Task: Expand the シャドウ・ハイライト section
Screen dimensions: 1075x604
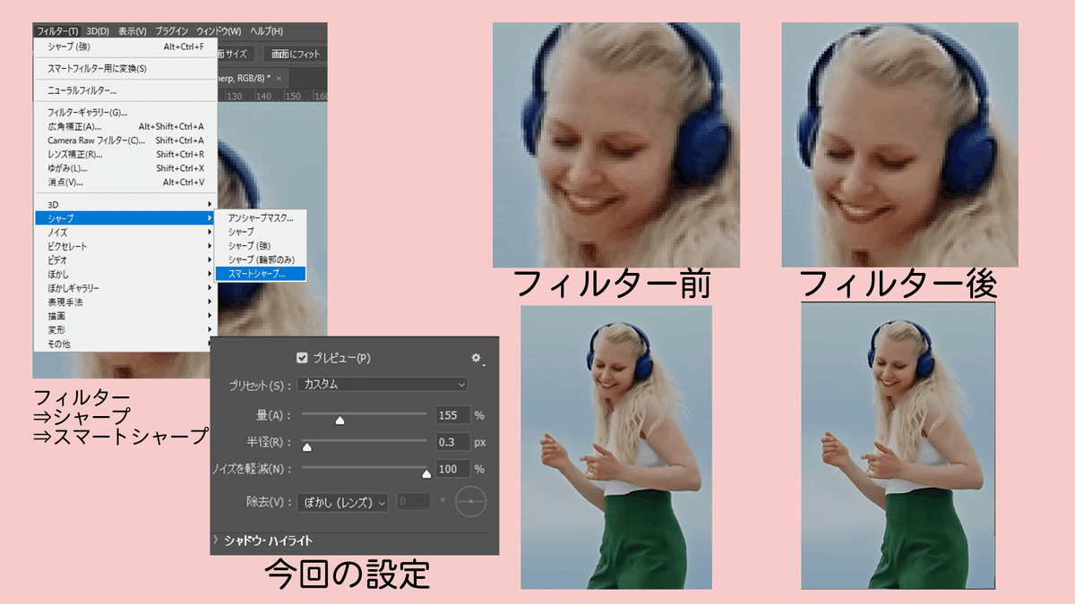Action: 263,540
